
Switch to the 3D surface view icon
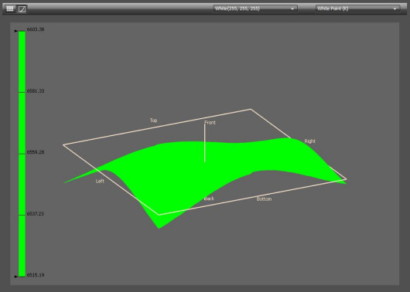coord(22,9)
